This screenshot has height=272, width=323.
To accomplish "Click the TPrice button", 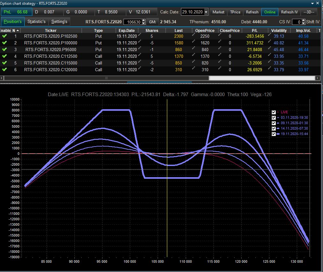I will point(235,12).
